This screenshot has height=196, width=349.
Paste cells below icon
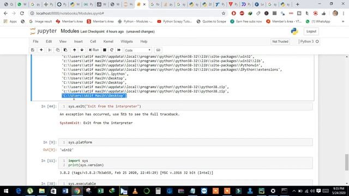pyautogui.click(x=65, y=50)
